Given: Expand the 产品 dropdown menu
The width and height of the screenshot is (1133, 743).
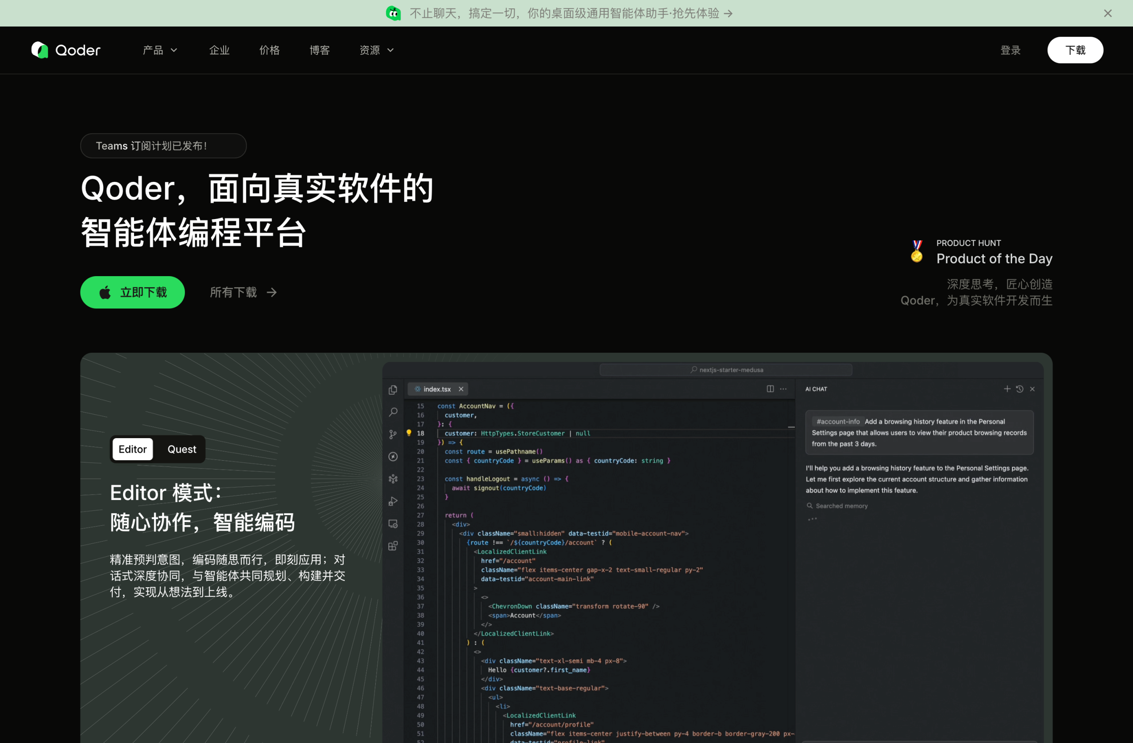Looking at the screenshot, I should pyautogui.click(x=159, y=50).
